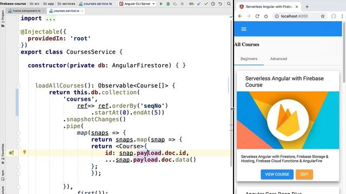This screenshot has height=194, width=346.
Task: Click 'seqNo' string in orderBy call
Action: click(152, 106)
